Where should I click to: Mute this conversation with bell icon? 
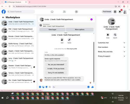pos(108,35)
